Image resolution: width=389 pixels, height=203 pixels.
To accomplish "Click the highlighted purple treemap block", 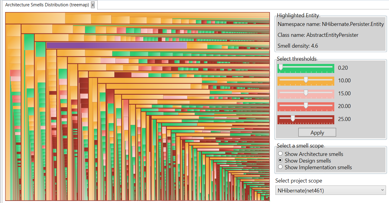I will pyautogui.click(x=116, y=45).
